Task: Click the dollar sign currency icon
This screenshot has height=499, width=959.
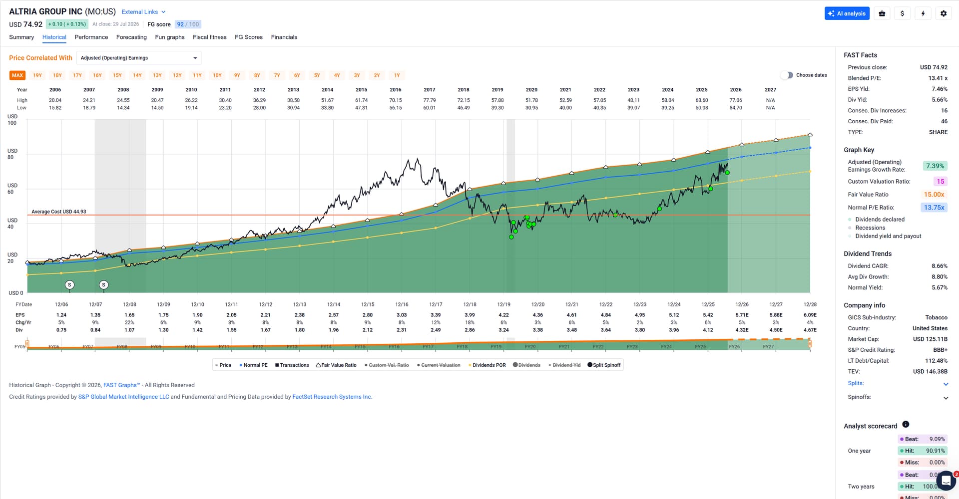Action: 902,13
